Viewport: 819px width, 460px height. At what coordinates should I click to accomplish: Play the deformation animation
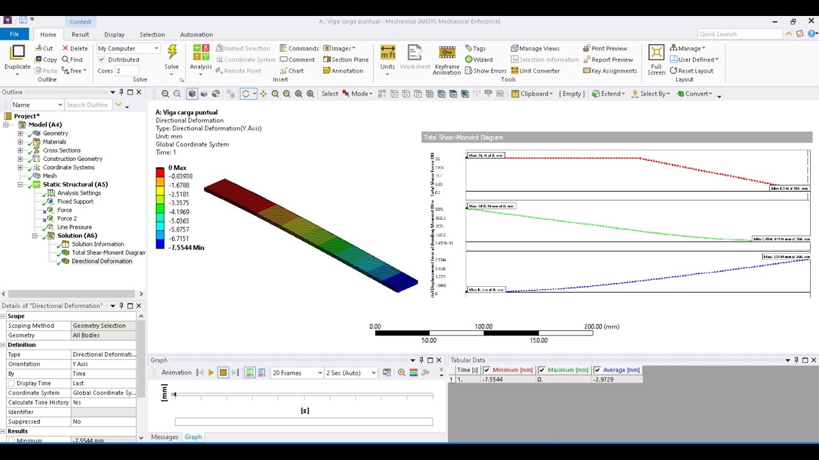[x=211, y=372]
